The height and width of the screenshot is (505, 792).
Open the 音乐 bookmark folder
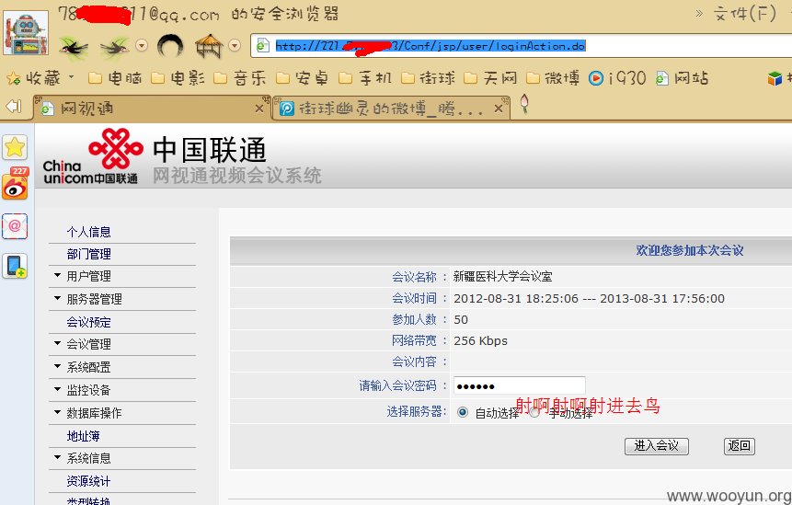(x=240, y=78)
